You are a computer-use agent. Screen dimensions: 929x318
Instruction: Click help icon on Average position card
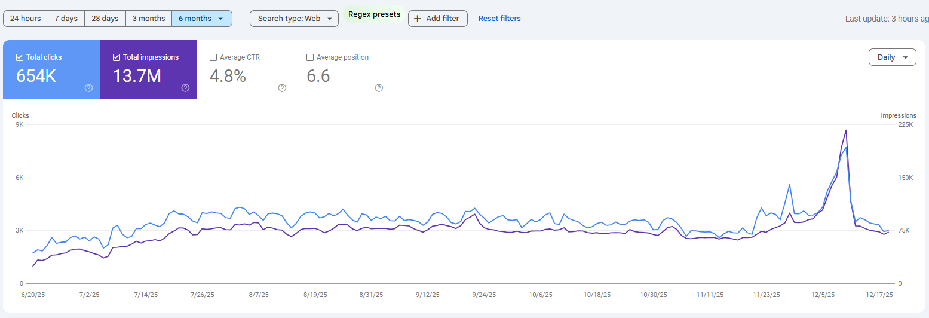pos(379,88)
